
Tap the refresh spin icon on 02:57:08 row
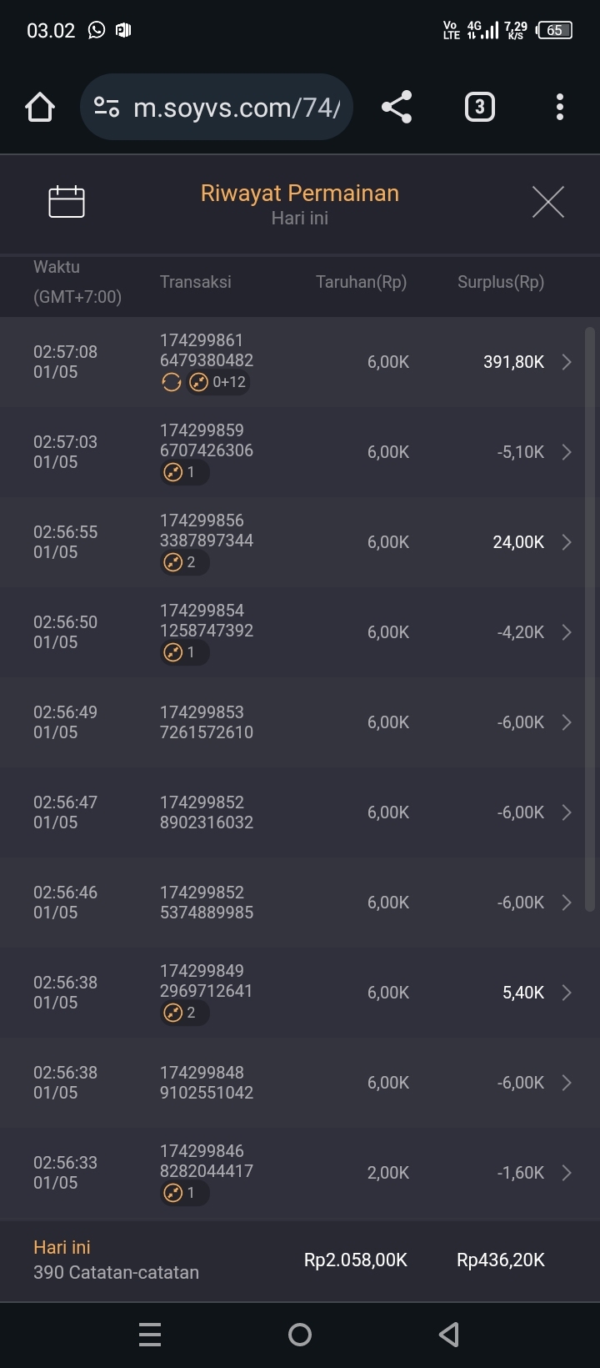(x=172, y=383)
